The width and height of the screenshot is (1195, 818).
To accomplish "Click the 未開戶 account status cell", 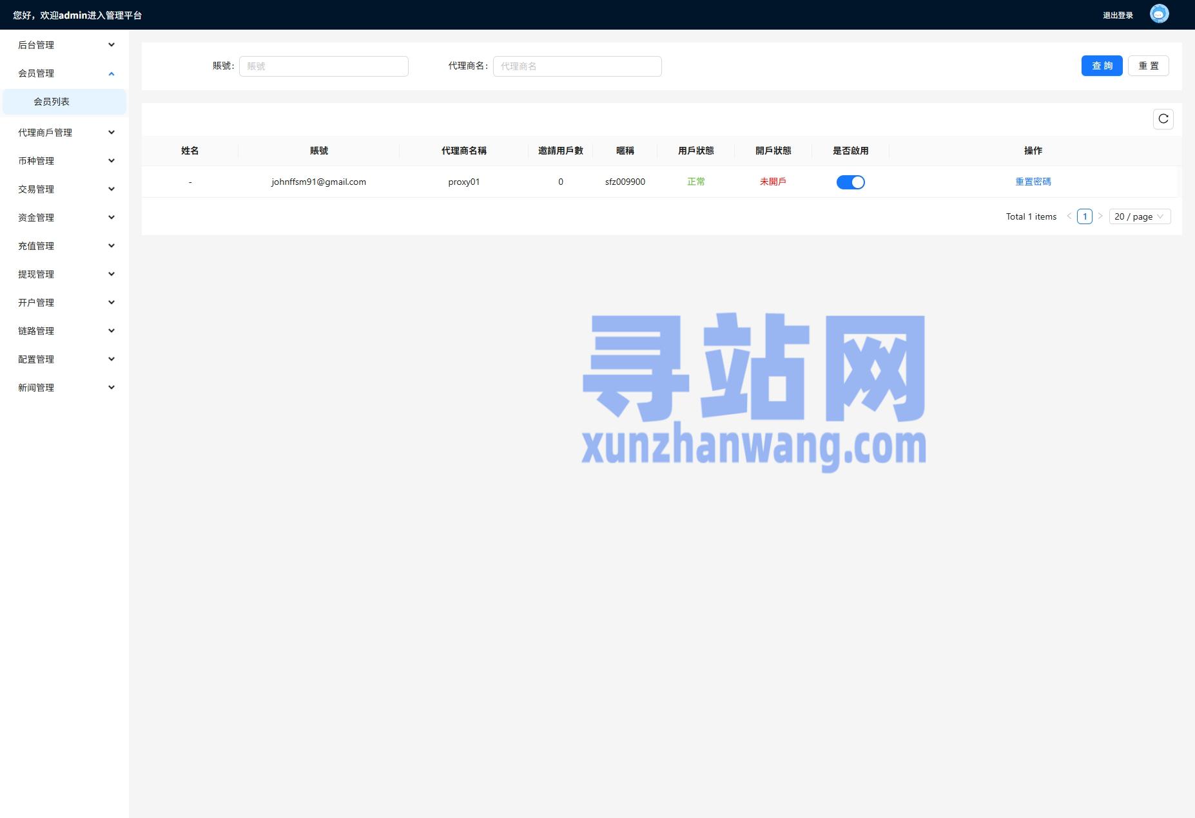I will pos(773,182).
